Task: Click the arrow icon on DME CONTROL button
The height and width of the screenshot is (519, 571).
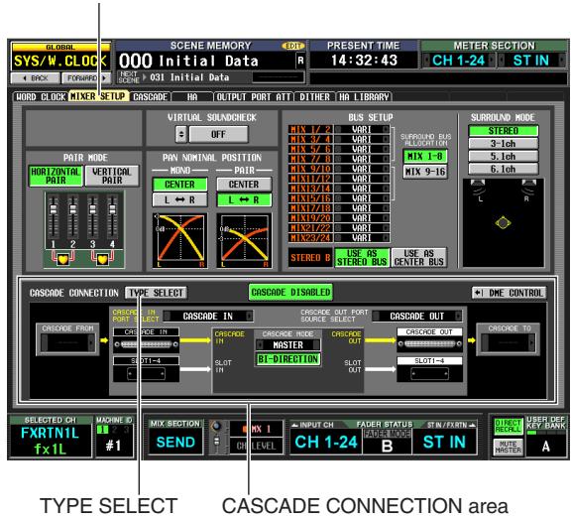Action: click(479, 293)
